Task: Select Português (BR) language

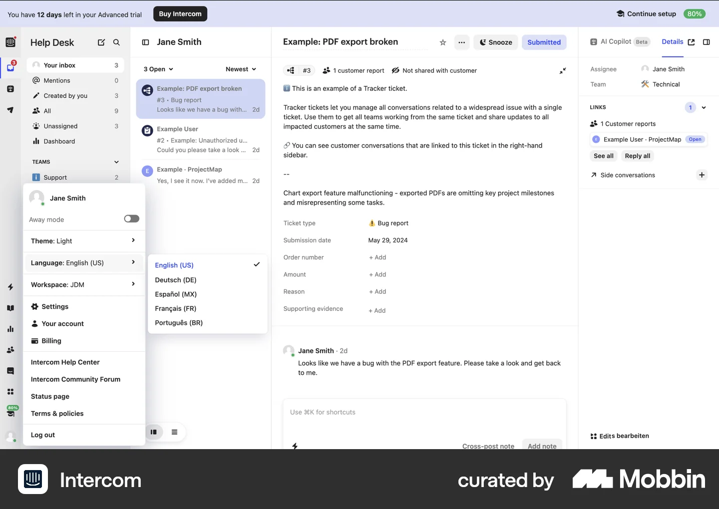Action: 208,323
